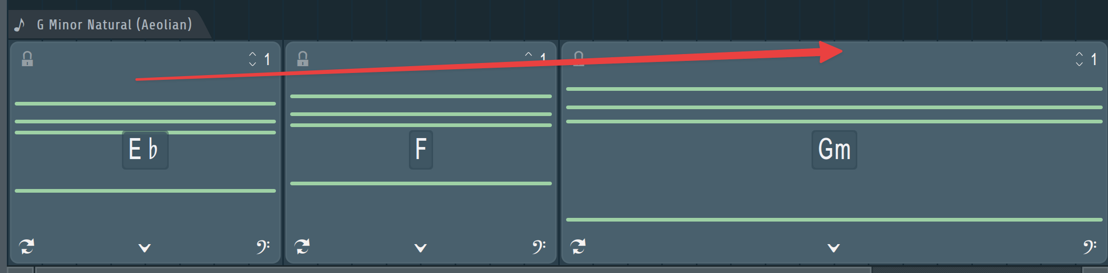The height and width of the screenshot is (273, 1108).
Task: Expand the Gm chord options chevron
Action: tap(834, 248)
